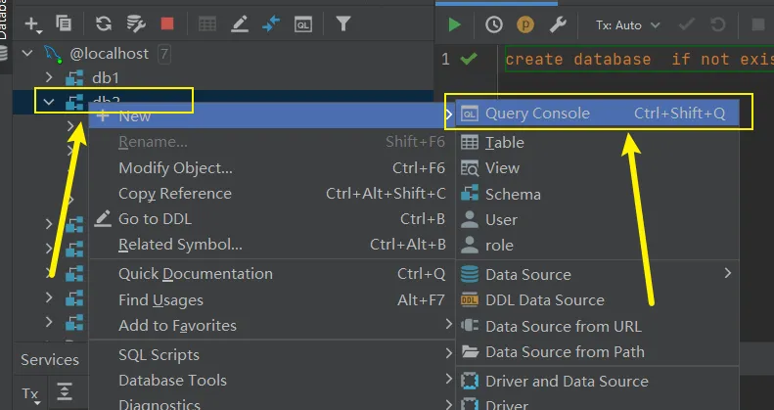The height and width of the screenshot is (410, 774).
Task: Click the refresh database icon
Action: click(105, 23)
